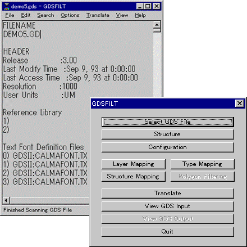This screenshot has width=247, height=247.
Task: Open the Help menu
Action: (x=140, y=15)
